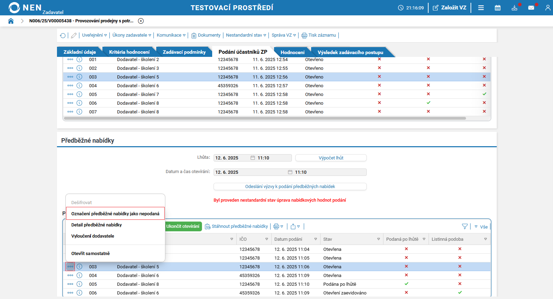
Task: Click the download icon in header
Action: (514, 8)
